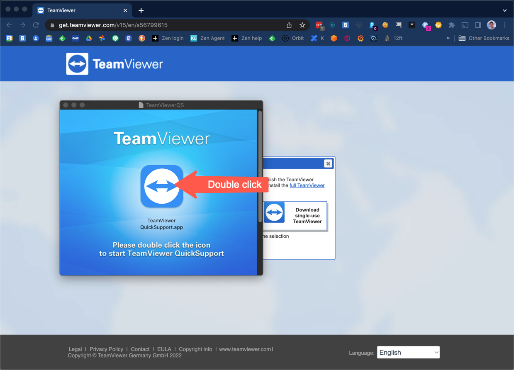
Task: Open the orange cube bookmark
Action: coord(334,38)
